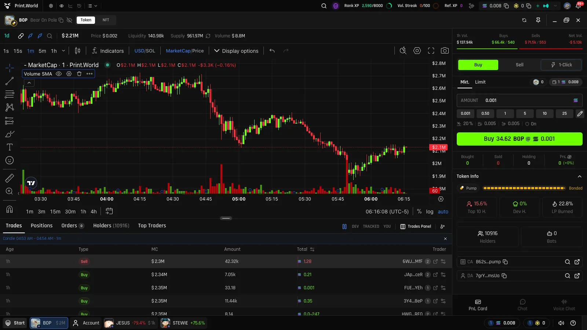
Task: Open the amount currency selector
Action: pyautogui.click(x=576, y=100)
